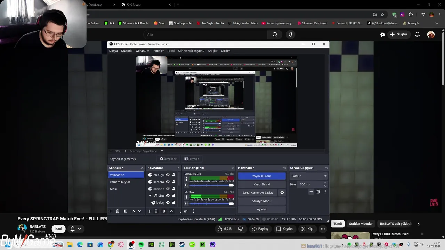Viewport: 445px width, 250px height.
Task: Open YouTube notifications bell in the header
Action: 417,34
